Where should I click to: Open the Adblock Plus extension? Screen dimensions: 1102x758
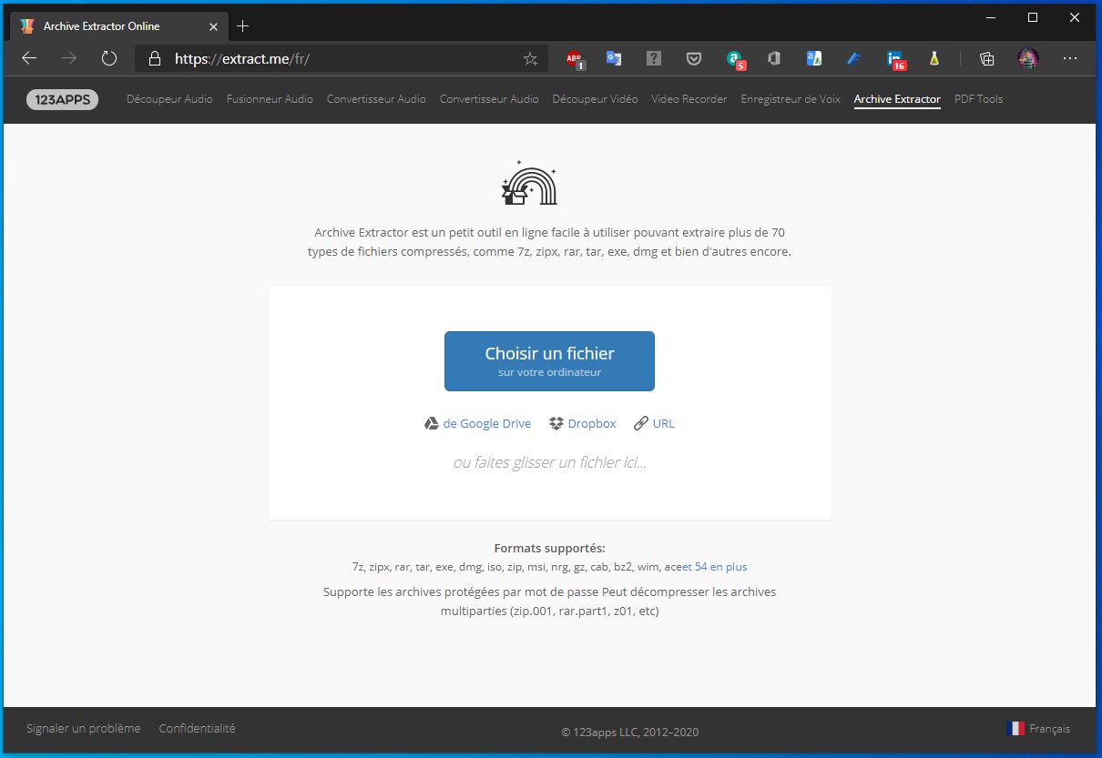tap(575, 59)
